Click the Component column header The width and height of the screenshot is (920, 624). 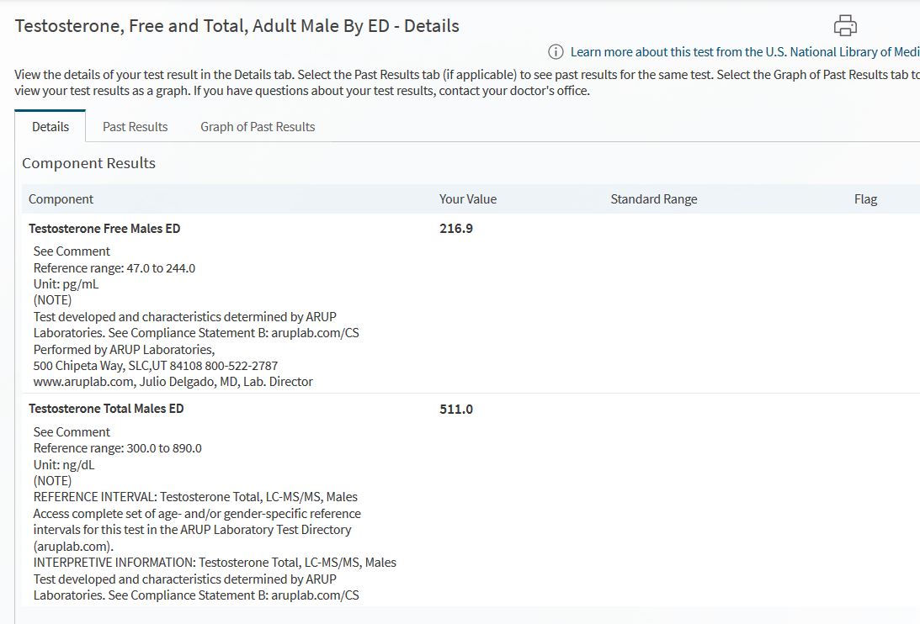61,199
